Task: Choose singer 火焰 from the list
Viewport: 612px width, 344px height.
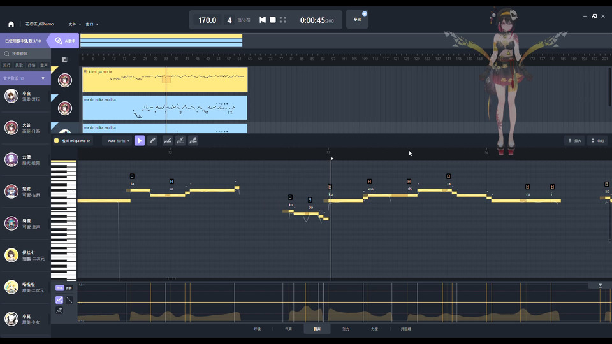Action: pos(25,128)
